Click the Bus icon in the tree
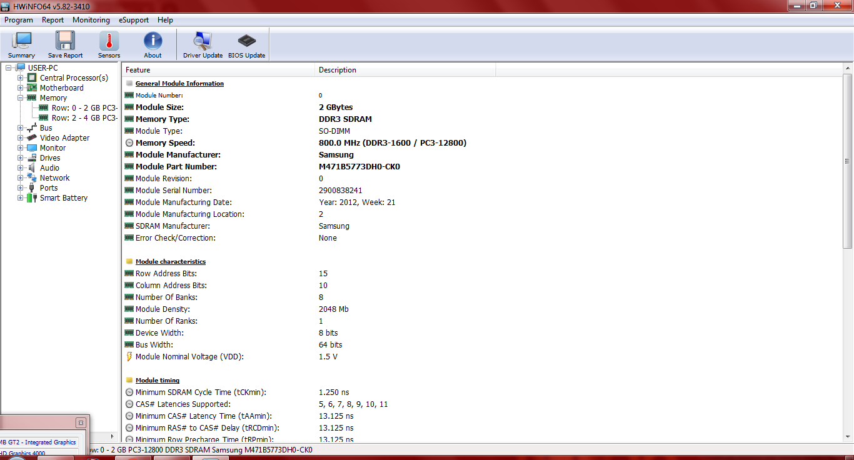 (32, 127)
